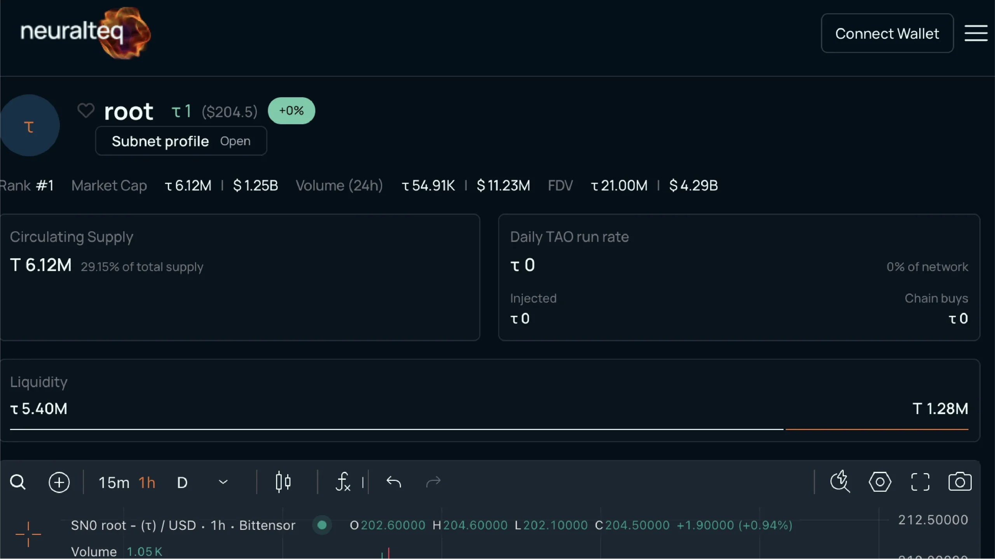
Task: Click the Volume 1.05 K indicator label
Action: (117, 552)
